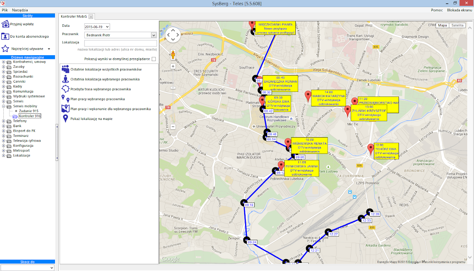Viewport: 474px width, 271px height.
Task: Select the Rozrachunki tree item
Action: [23, 77]
